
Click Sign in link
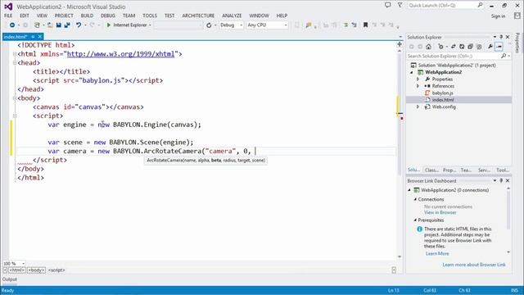point(498,16)
